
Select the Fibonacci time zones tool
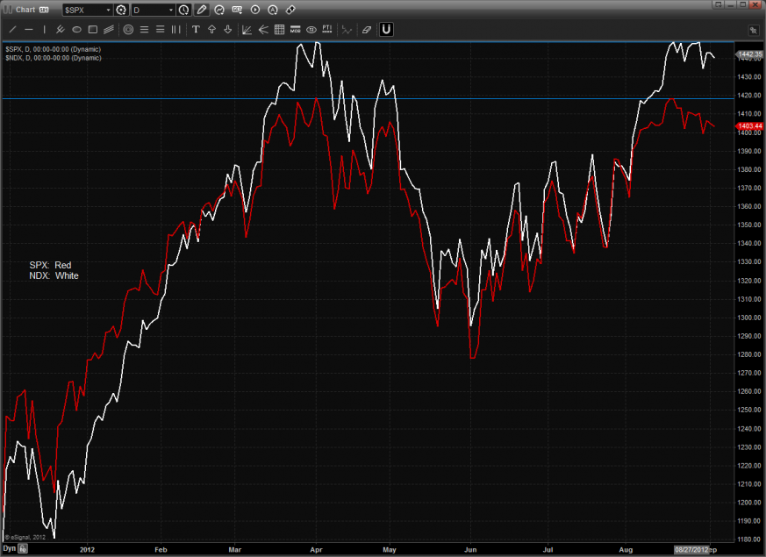(175, 30)
